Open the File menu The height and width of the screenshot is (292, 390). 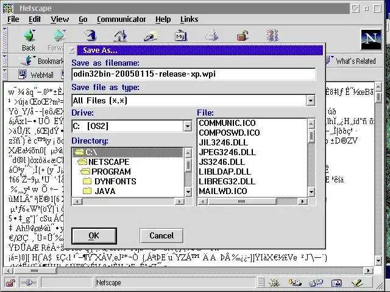tap(13, 19)
